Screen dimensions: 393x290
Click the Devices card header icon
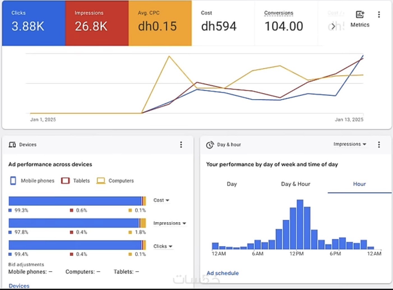pyautogui.click(x=12, y=144)
